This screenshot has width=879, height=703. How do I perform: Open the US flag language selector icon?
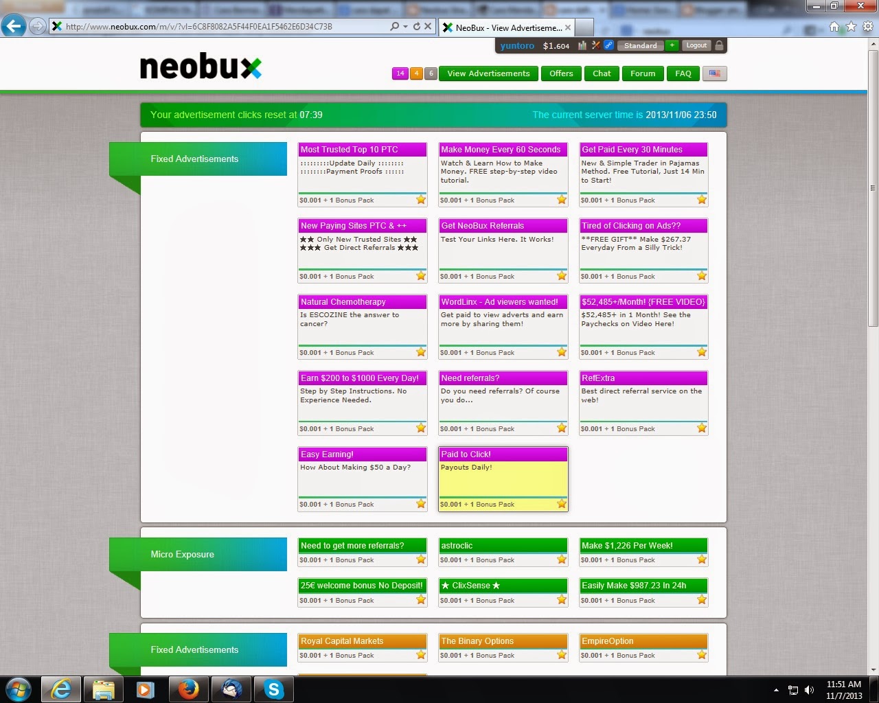coord(714,73)
